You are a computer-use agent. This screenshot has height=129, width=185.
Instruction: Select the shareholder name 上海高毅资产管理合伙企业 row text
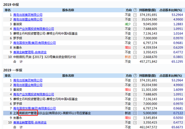coord(52,113)
